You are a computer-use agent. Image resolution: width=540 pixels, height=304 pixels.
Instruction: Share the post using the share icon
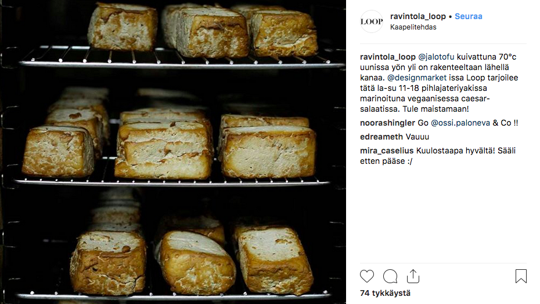coord(413,276)
